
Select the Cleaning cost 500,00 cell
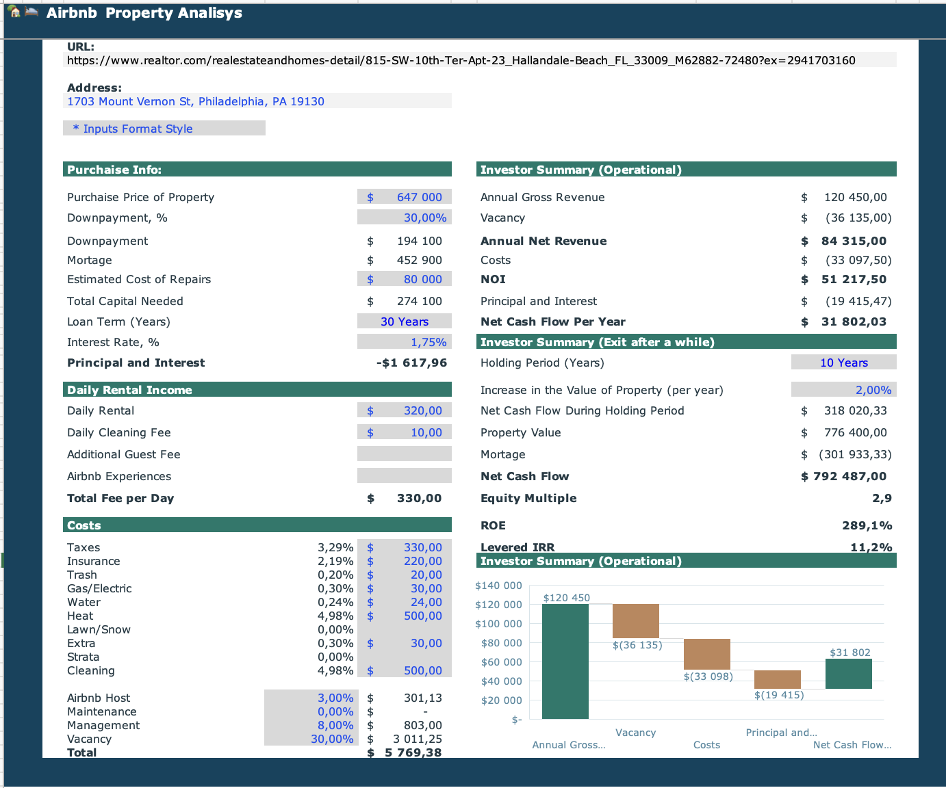[405, 670]
